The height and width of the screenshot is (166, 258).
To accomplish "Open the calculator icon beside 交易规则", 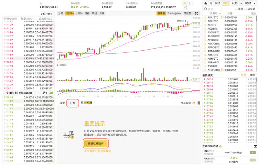I will coord(199,103).
